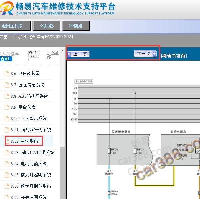Viewport: 200px width, 199px height.
Task: Open 8.7 远程信息系统 tree item
Action: [27, 85]
